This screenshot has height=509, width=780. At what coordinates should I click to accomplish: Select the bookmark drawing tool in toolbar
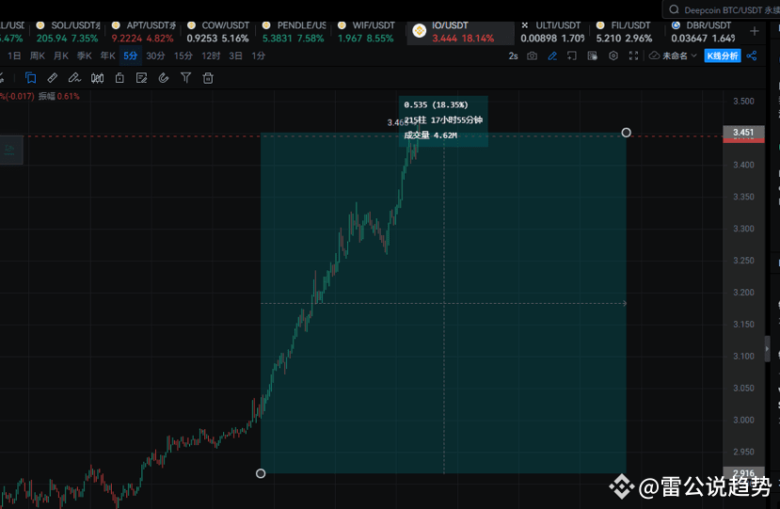pyautogui.click(x=30, y=77)
